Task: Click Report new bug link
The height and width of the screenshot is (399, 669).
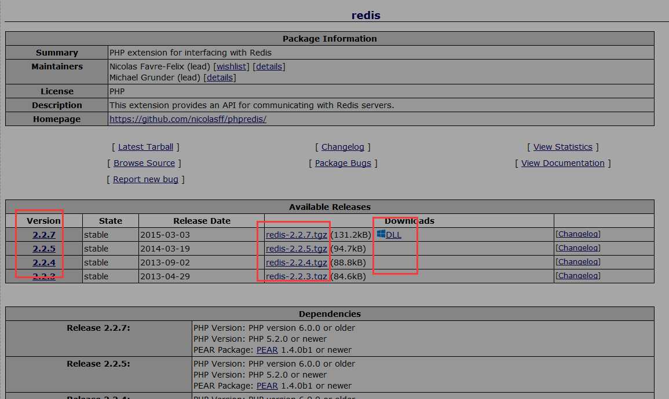Action: coord(145,179)
